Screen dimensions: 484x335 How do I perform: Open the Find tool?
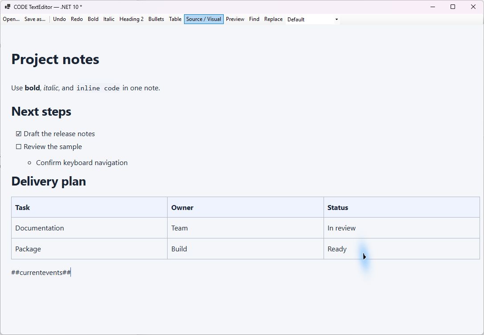pyautogui.click(x=254, y=19)
